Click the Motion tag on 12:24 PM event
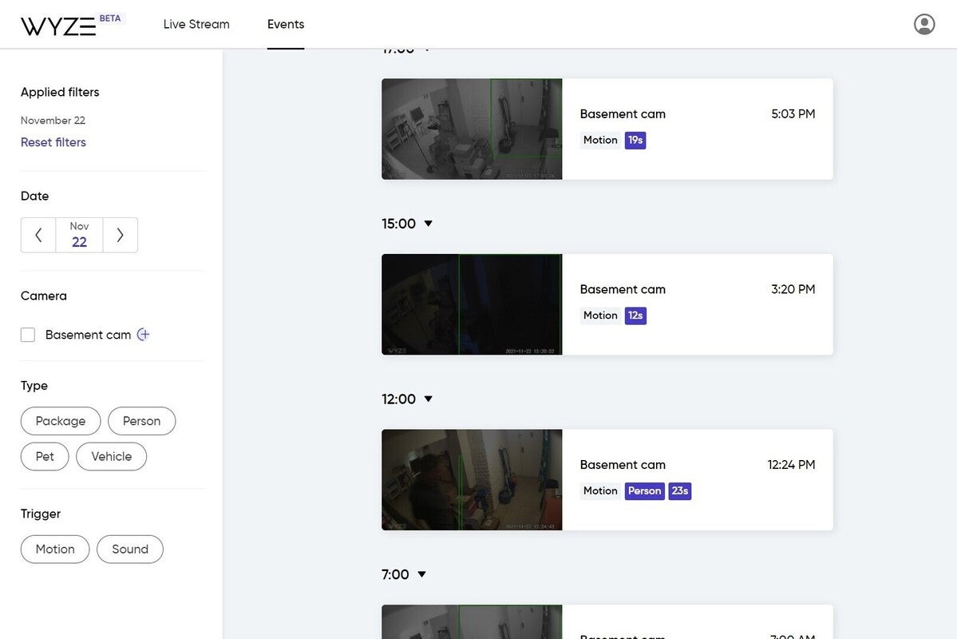Image resolution: width=957 pixels, height=639 pixels. coord(600,490)
